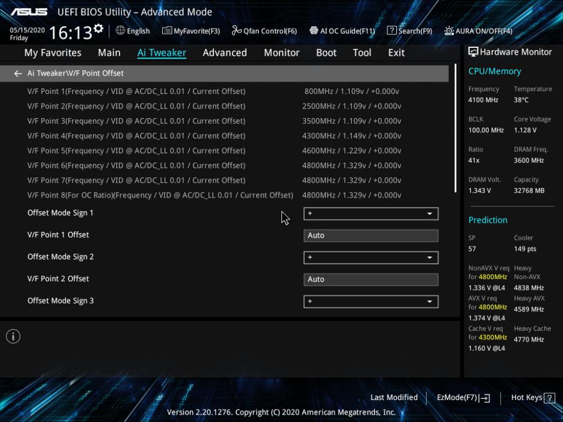Switch to EzMode(F7)
Viewport: 563px width, 422px height.
pos(463,398)
